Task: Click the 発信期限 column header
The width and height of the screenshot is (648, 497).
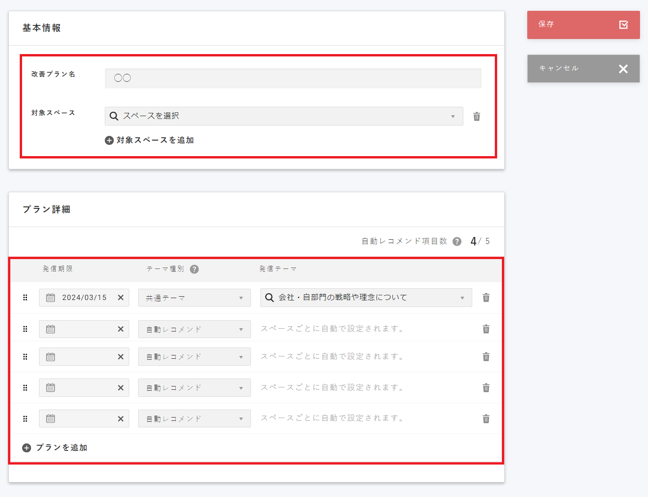Action: [58, 269]
